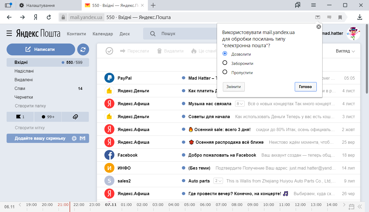Viewport: 369px width, 212px height.
Task: Filter messages with attachments paperclip icon
Action: point(75,117)
